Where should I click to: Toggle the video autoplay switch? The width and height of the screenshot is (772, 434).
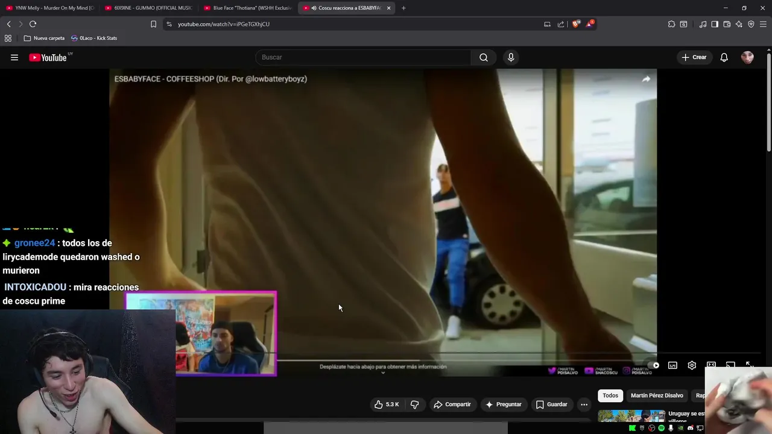point(654,365)
